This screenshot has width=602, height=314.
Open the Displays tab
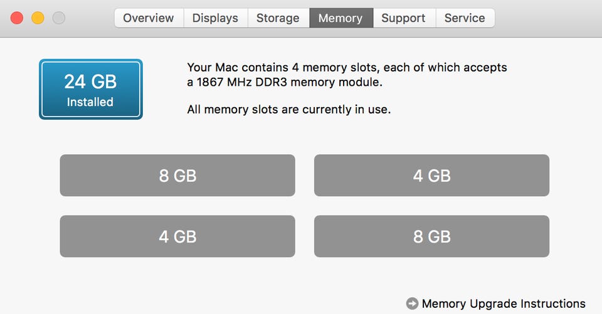[215, 18]
